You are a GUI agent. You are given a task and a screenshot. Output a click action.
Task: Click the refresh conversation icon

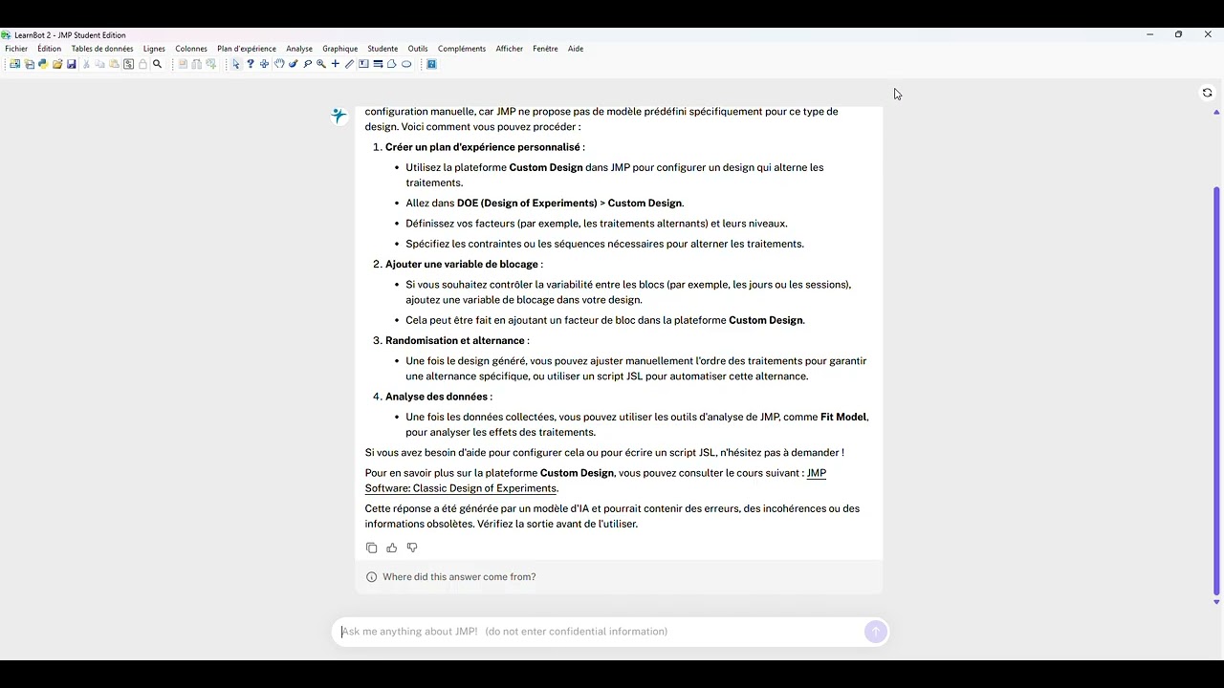point(1208,93)
